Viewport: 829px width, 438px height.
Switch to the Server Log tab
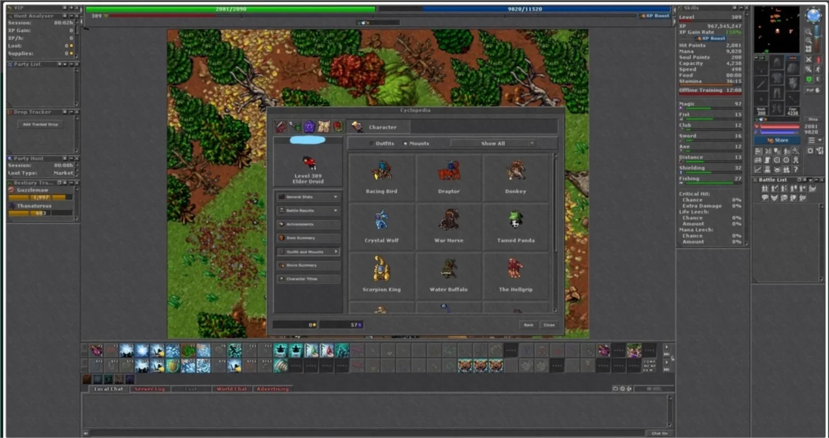150,389
